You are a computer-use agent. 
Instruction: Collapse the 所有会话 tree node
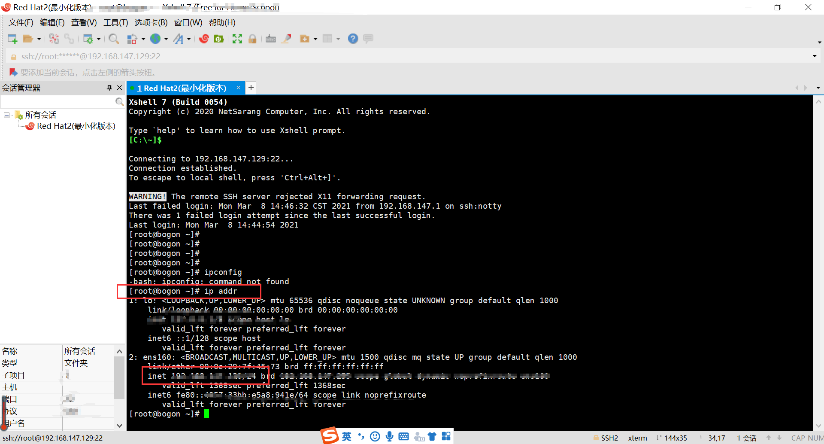[6, 115]
